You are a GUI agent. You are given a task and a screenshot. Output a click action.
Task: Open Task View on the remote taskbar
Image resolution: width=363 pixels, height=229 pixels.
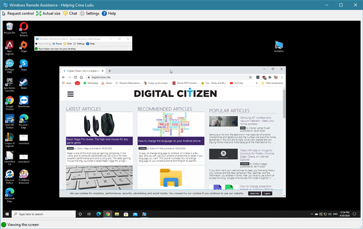(89, 214)
